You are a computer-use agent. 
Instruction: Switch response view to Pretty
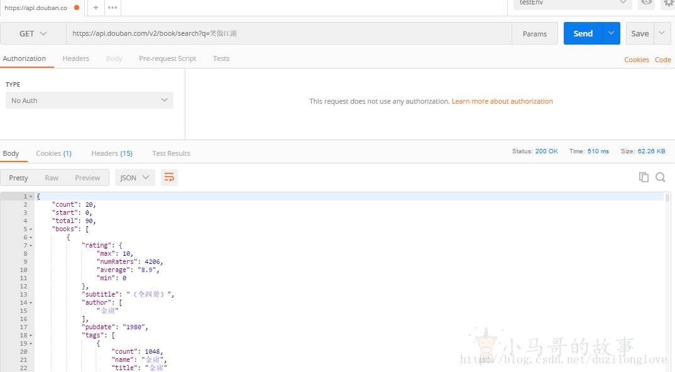pyautogui.click(x=18, y=178)
